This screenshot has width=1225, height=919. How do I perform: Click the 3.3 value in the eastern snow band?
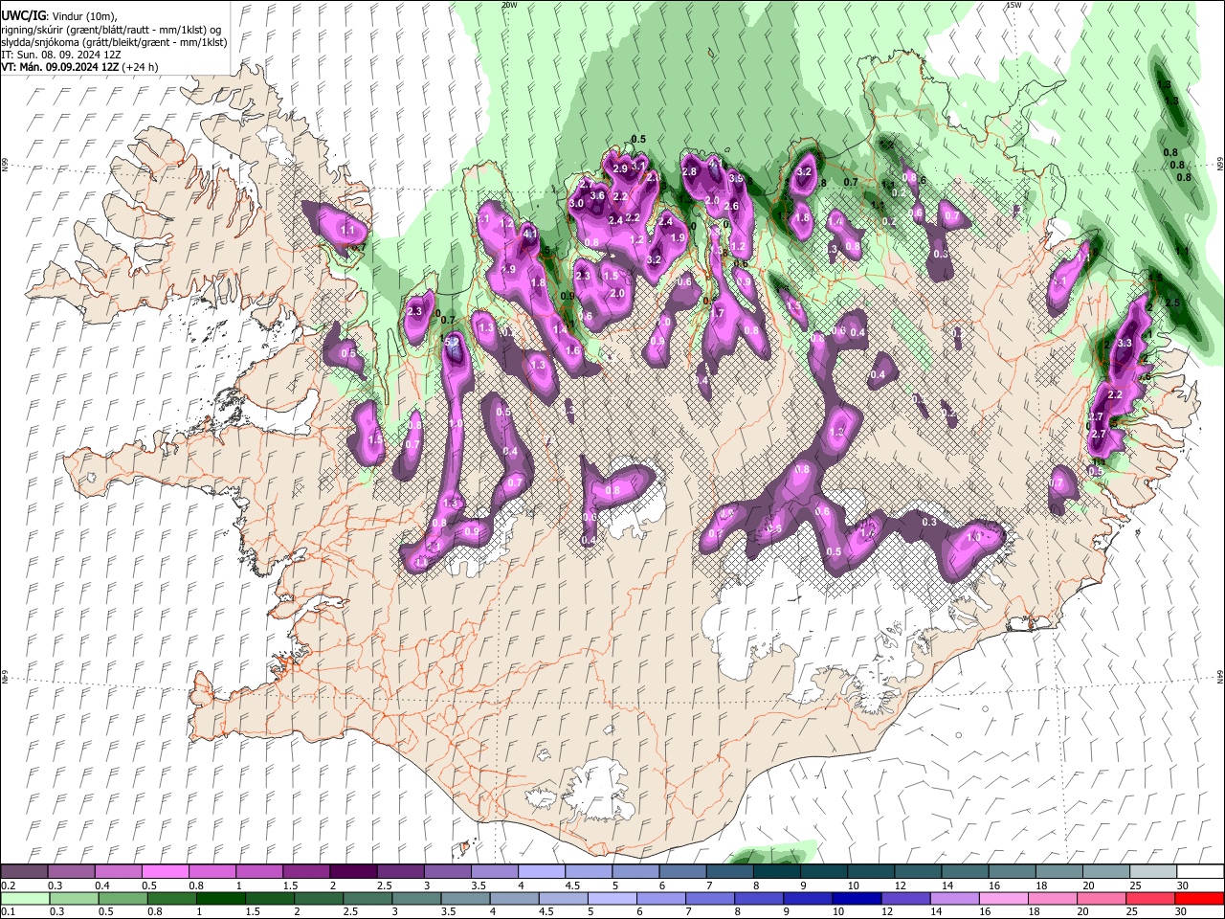point(1125,343)
